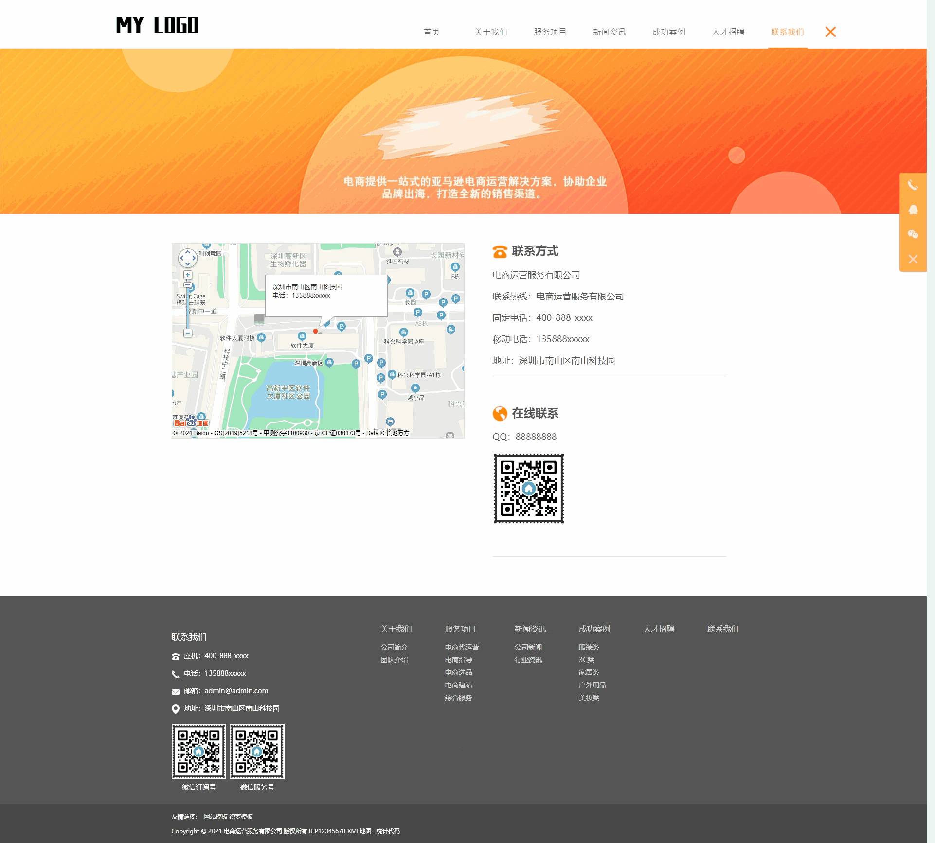Click the MY LOGO site logo

click(x=157, y=25)
